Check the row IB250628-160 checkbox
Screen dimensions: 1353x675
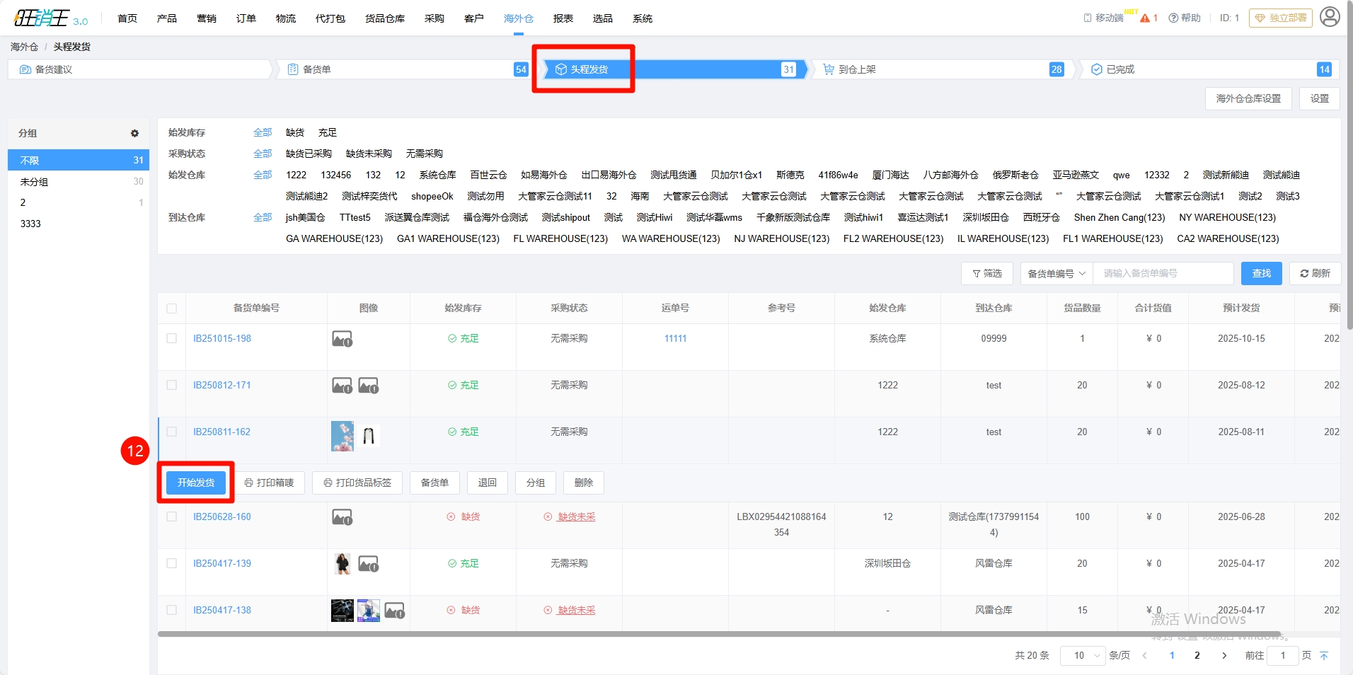(x=172, y=517)
